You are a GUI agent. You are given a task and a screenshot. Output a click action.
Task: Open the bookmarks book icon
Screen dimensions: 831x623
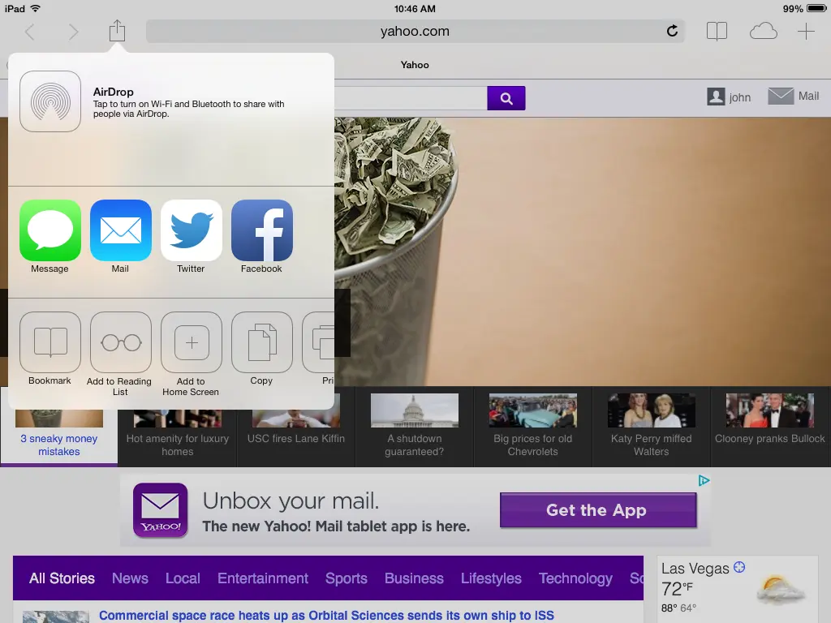[717, 32]
